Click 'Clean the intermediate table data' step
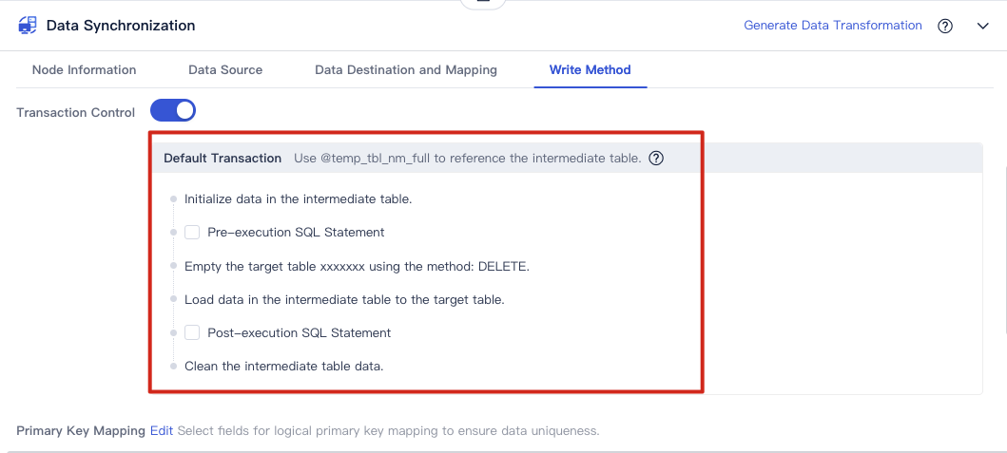1007x453 pixels. click(x=284, y=367)
